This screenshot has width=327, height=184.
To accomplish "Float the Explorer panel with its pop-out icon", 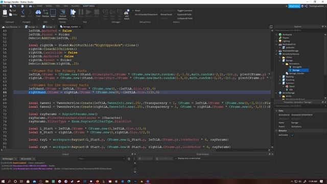I will coord(322,27).
